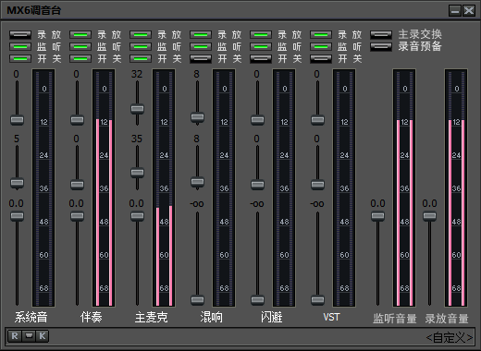The height and width of the screenshot is (351, 481).
Task: Click the 监听音量 fader knob
Action: click(x=377, y=216)
